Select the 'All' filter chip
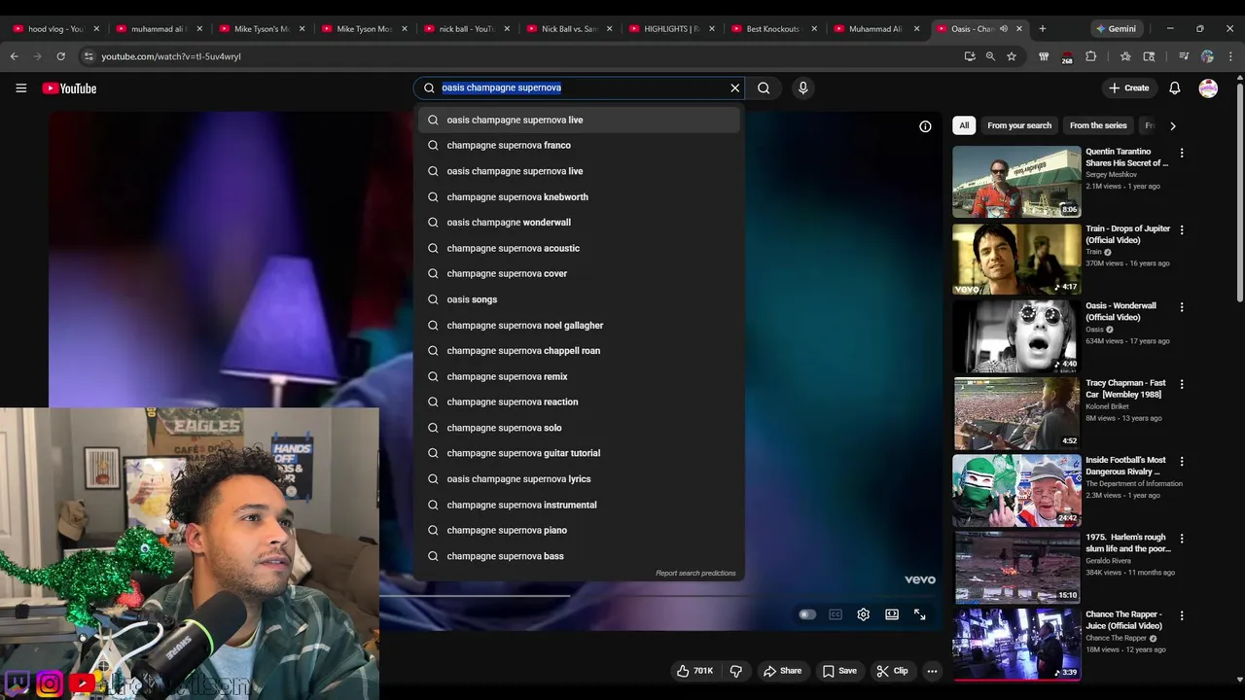This screenshot has height=700, width=1245. click(964, 125)
